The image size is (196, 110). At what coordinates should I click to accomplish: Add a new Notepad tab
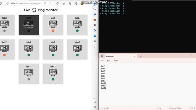(141, 56)
